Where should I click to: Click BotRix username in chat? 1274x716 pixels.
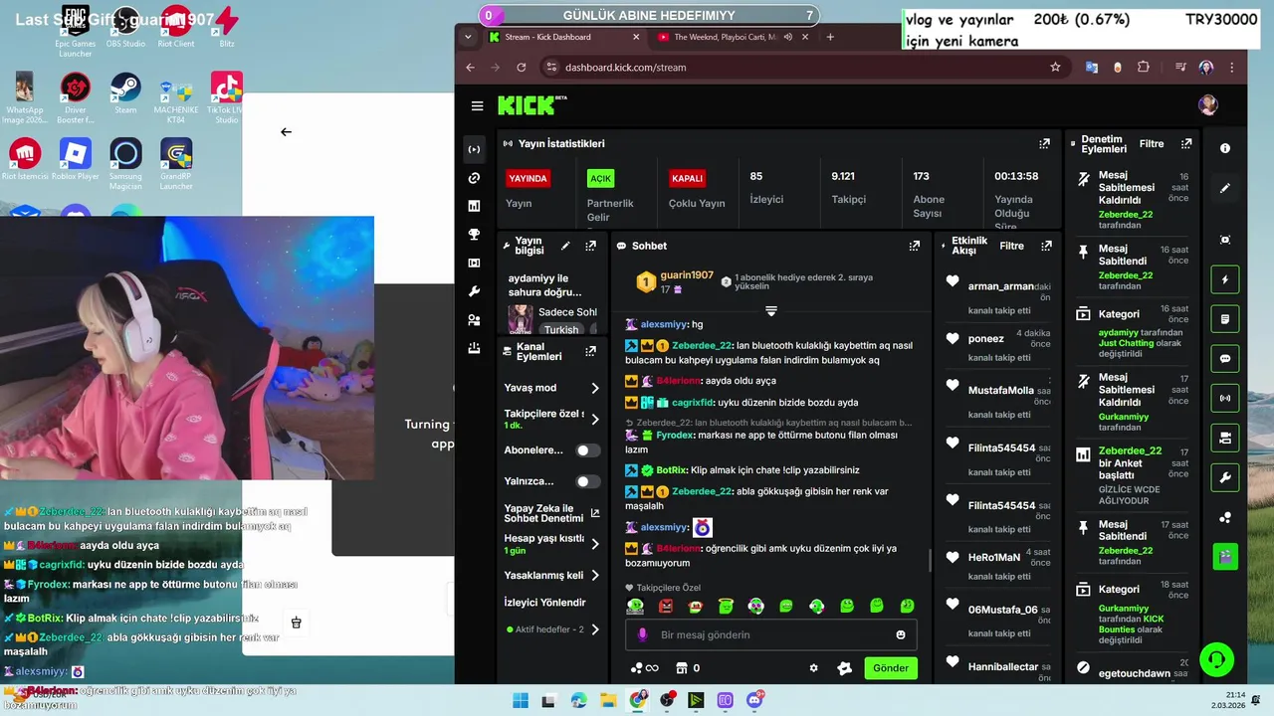tap(672, 469)
